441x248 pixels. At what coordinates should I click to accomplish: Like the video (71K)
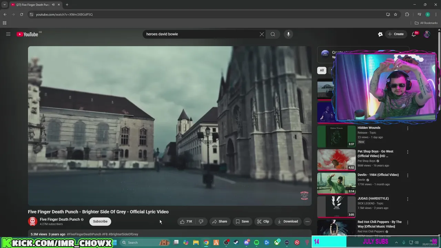tap(186, 221)
